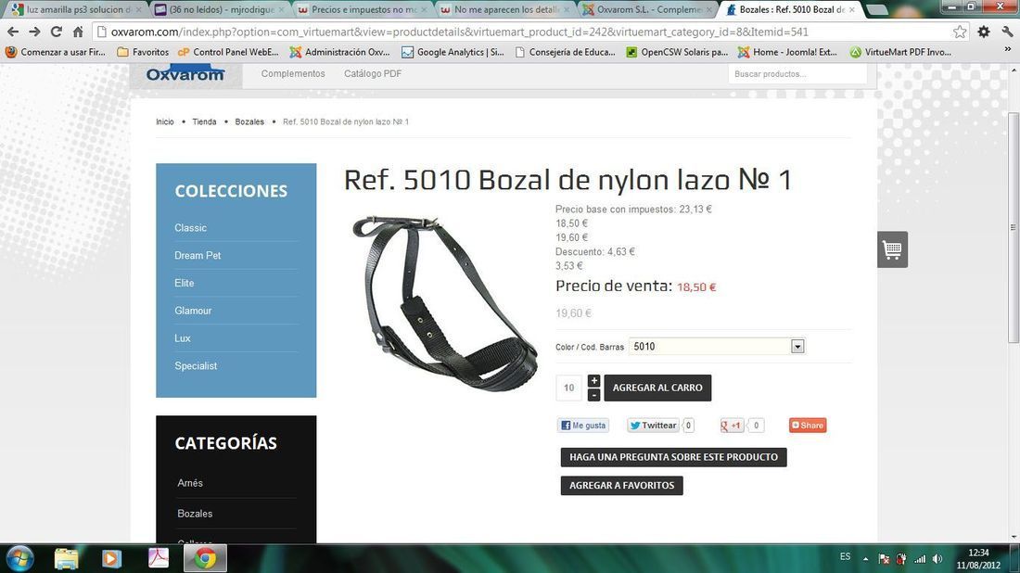Viewport: 1020px width, 573px height.
Task: Open Windows Explorer taskbar icon
Action: pyautogui.click(x=67, y=559)
